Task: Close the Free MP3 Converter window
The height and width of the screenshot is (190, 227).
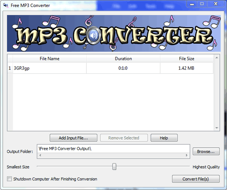Action: [x=216, y=4]
